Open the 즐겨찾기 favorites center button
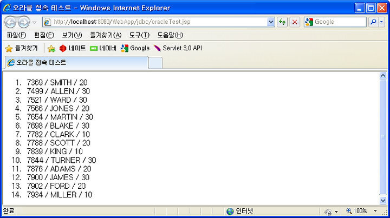 click(x=21, y=48)
